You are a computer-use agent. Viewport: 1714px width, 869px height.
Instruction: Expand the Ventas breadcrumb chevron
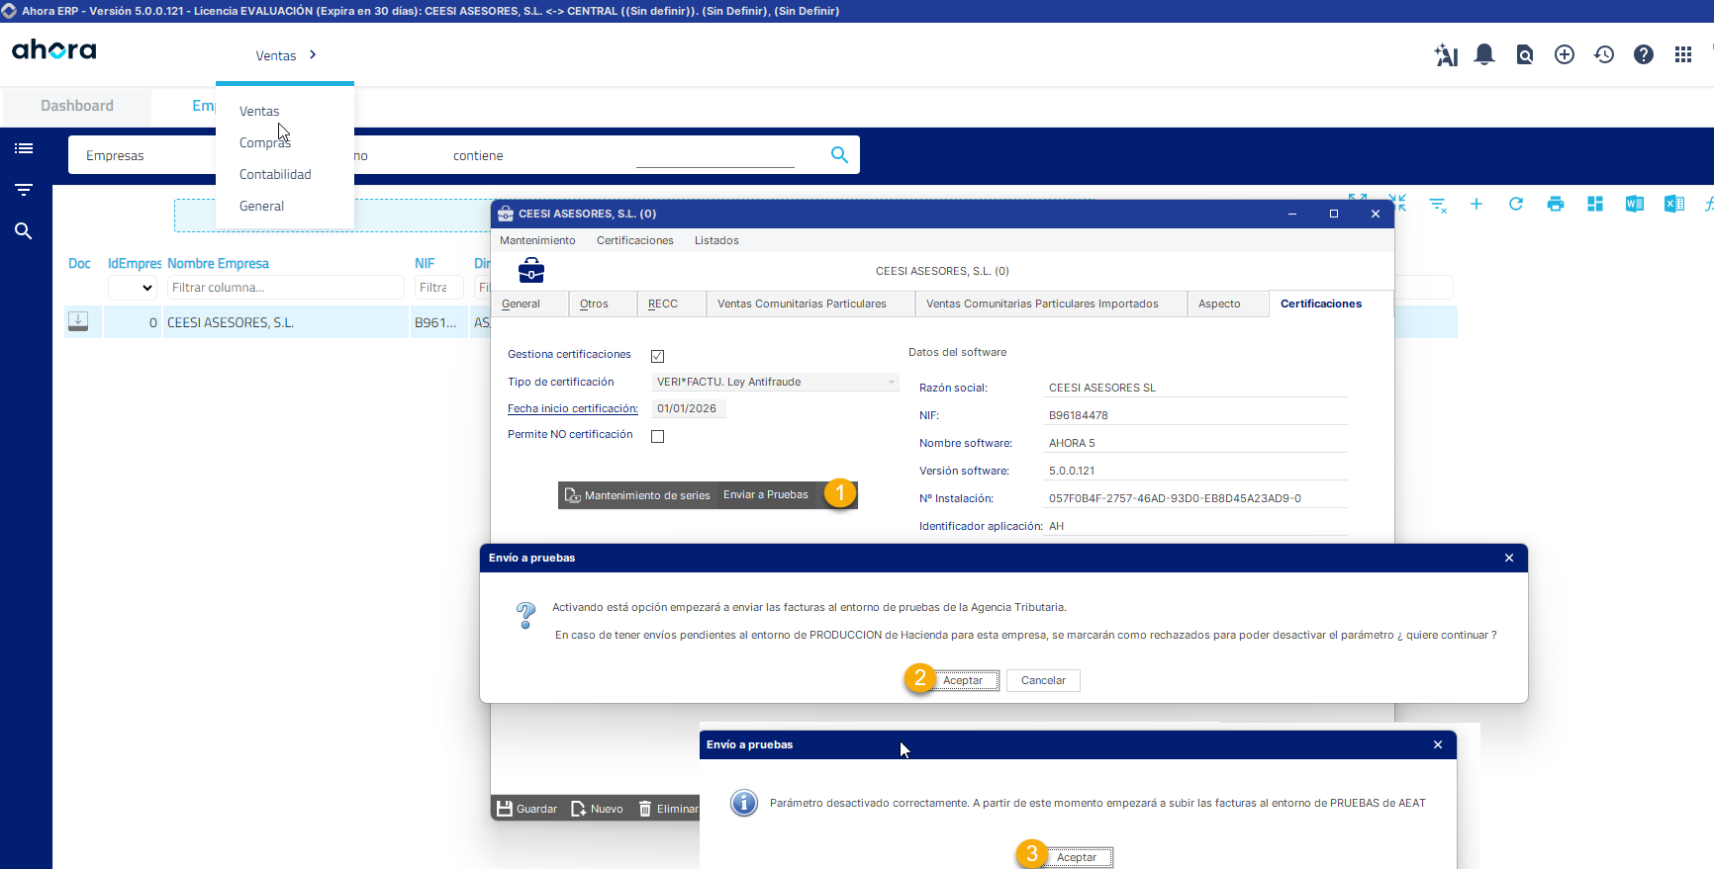point(313,54)
